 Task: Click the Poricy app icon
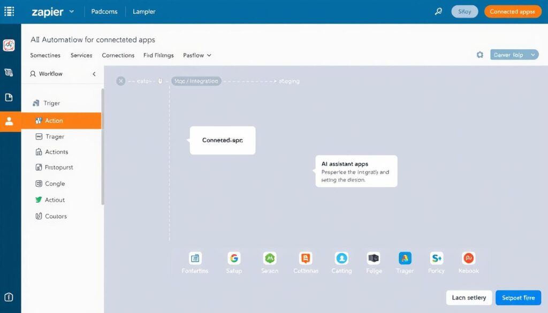point(436,258)
